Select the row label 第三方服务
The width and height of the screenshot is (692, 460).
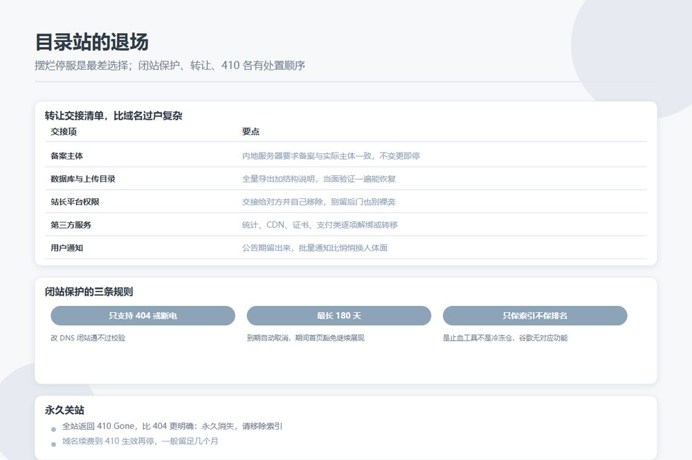[x=71, y=224]
